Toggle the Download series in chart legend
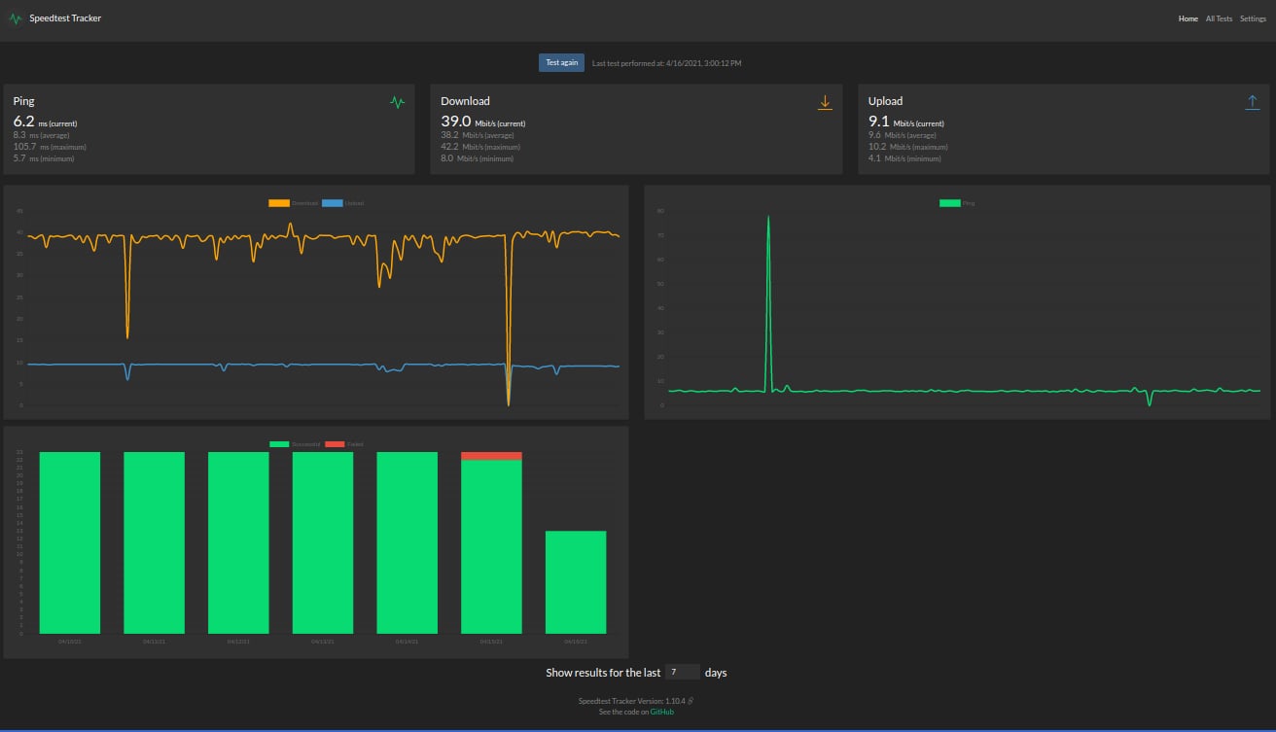This screenshot has width=1276, height=732. coord(292,203)
